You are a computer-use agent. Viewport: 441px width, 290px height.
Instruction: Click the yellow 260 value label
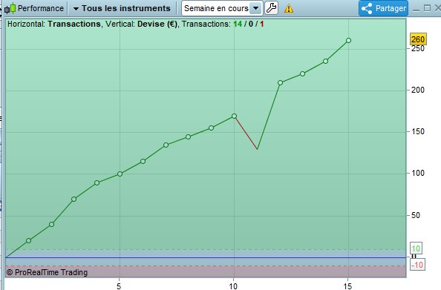coord(418,39)
